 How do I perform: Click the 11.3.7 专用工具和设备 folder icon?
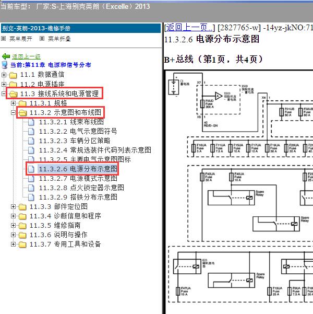point(22,245)
